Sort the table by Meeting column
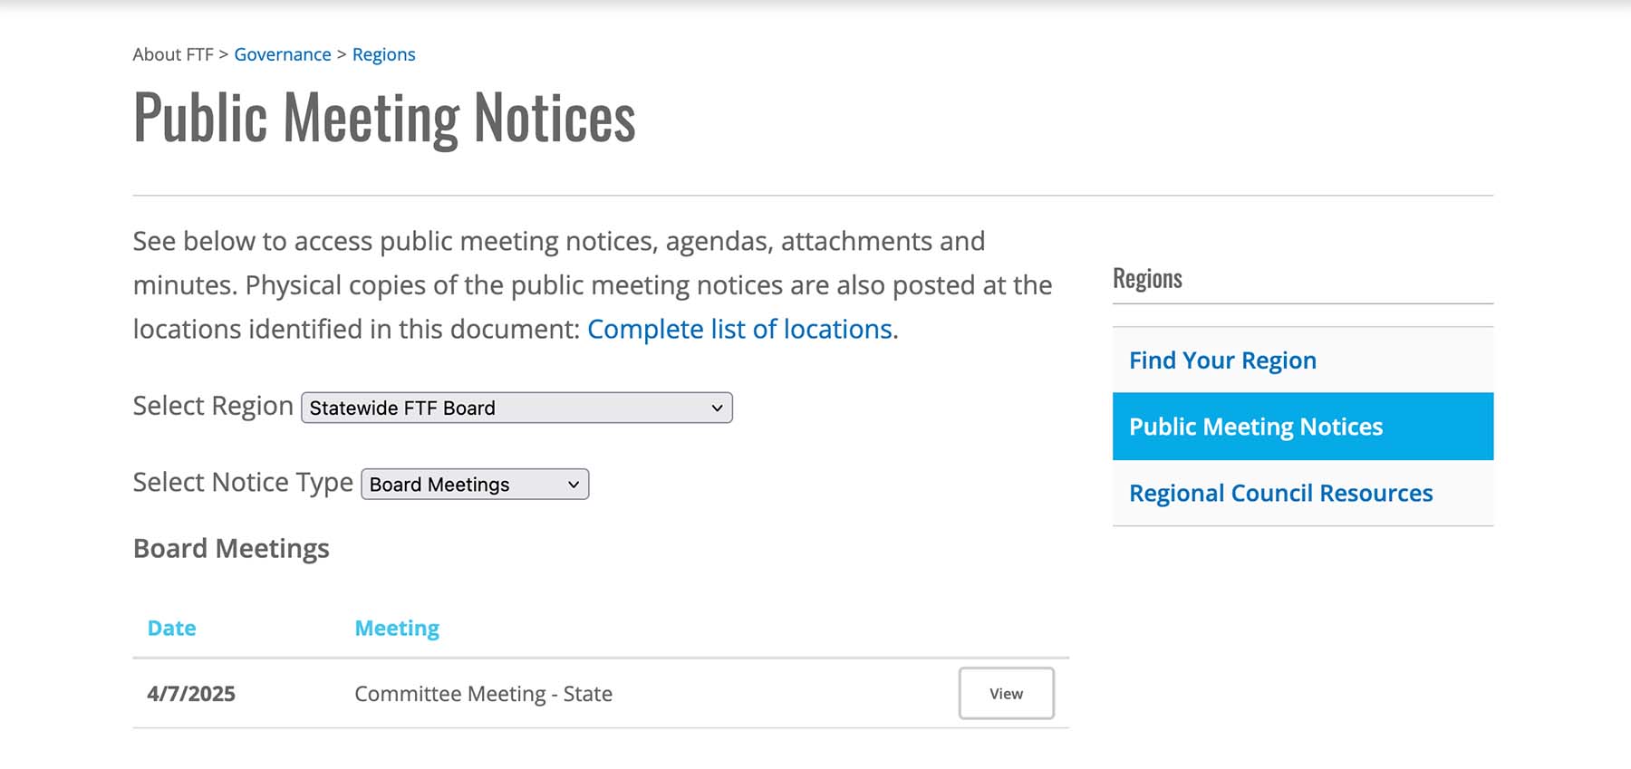 point(397,627)
